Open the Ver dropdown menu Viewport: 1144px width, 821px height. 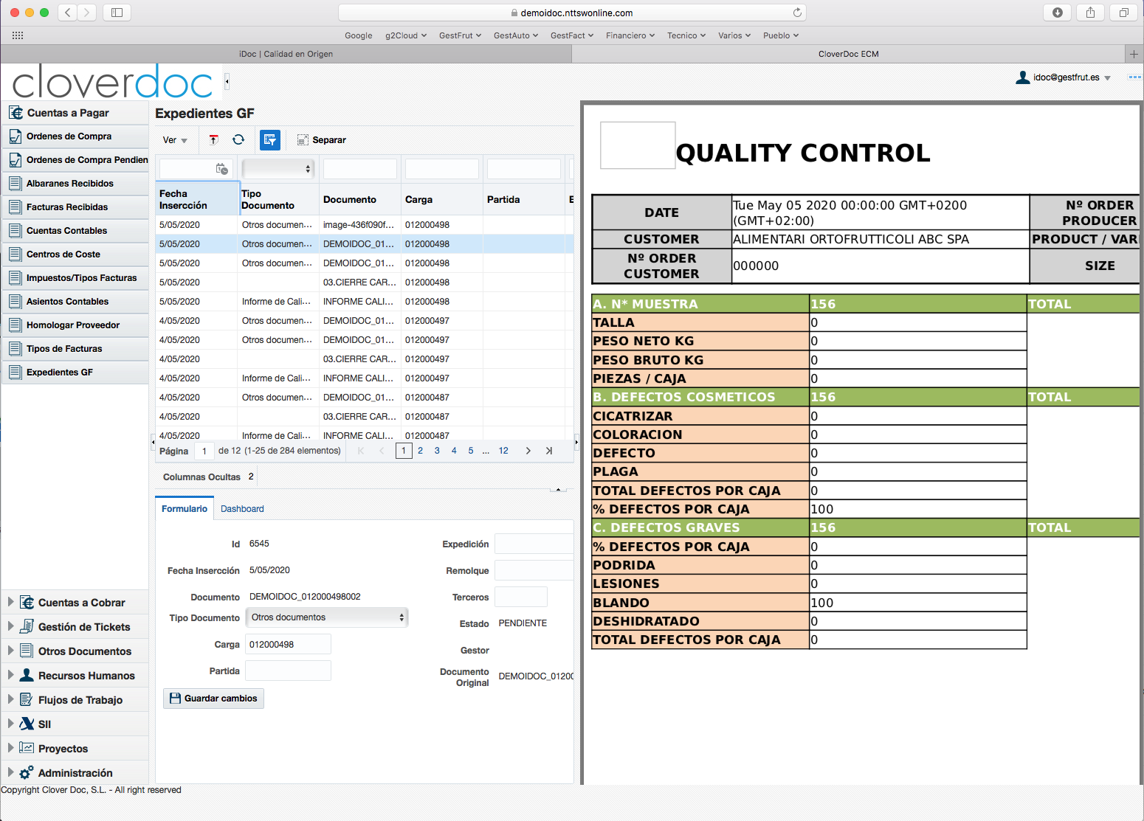(x=175, y=140)
